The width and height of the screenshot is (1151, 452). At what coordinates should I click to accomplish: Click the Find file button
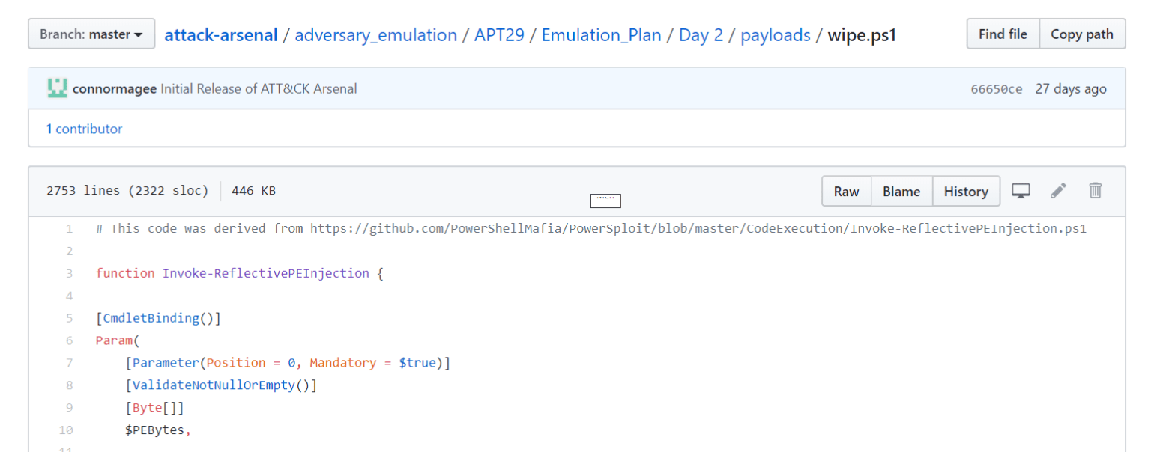(x=1003, y=34)
